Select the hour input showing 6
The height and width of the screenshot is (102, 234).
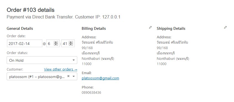tap(53, 43)
